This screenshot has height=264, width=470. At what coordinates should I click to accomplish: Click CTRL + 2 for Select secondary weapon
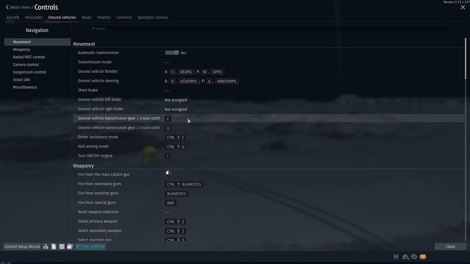coord(175,231)
